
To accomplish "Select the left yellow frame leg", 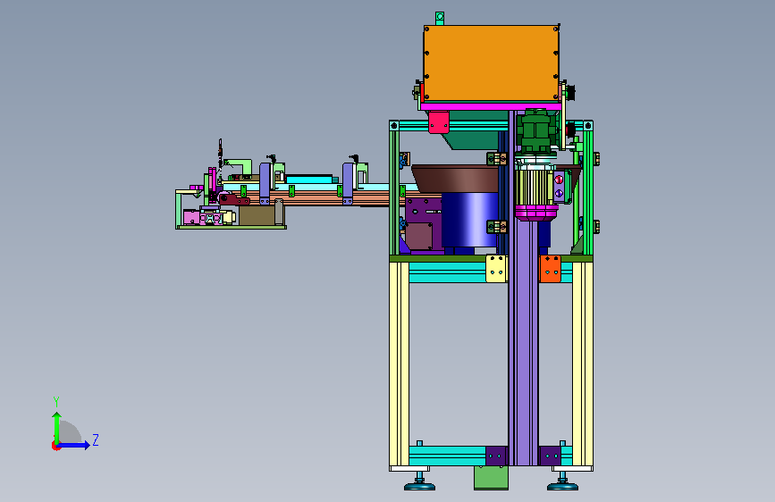I will click(399, 364).
